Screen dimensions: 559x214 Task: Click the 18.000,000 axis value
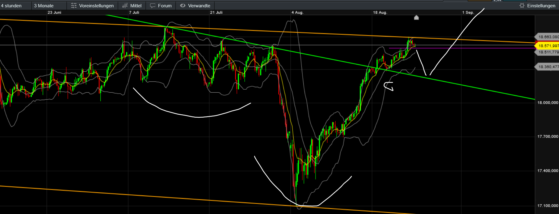(x=548, y=103)
